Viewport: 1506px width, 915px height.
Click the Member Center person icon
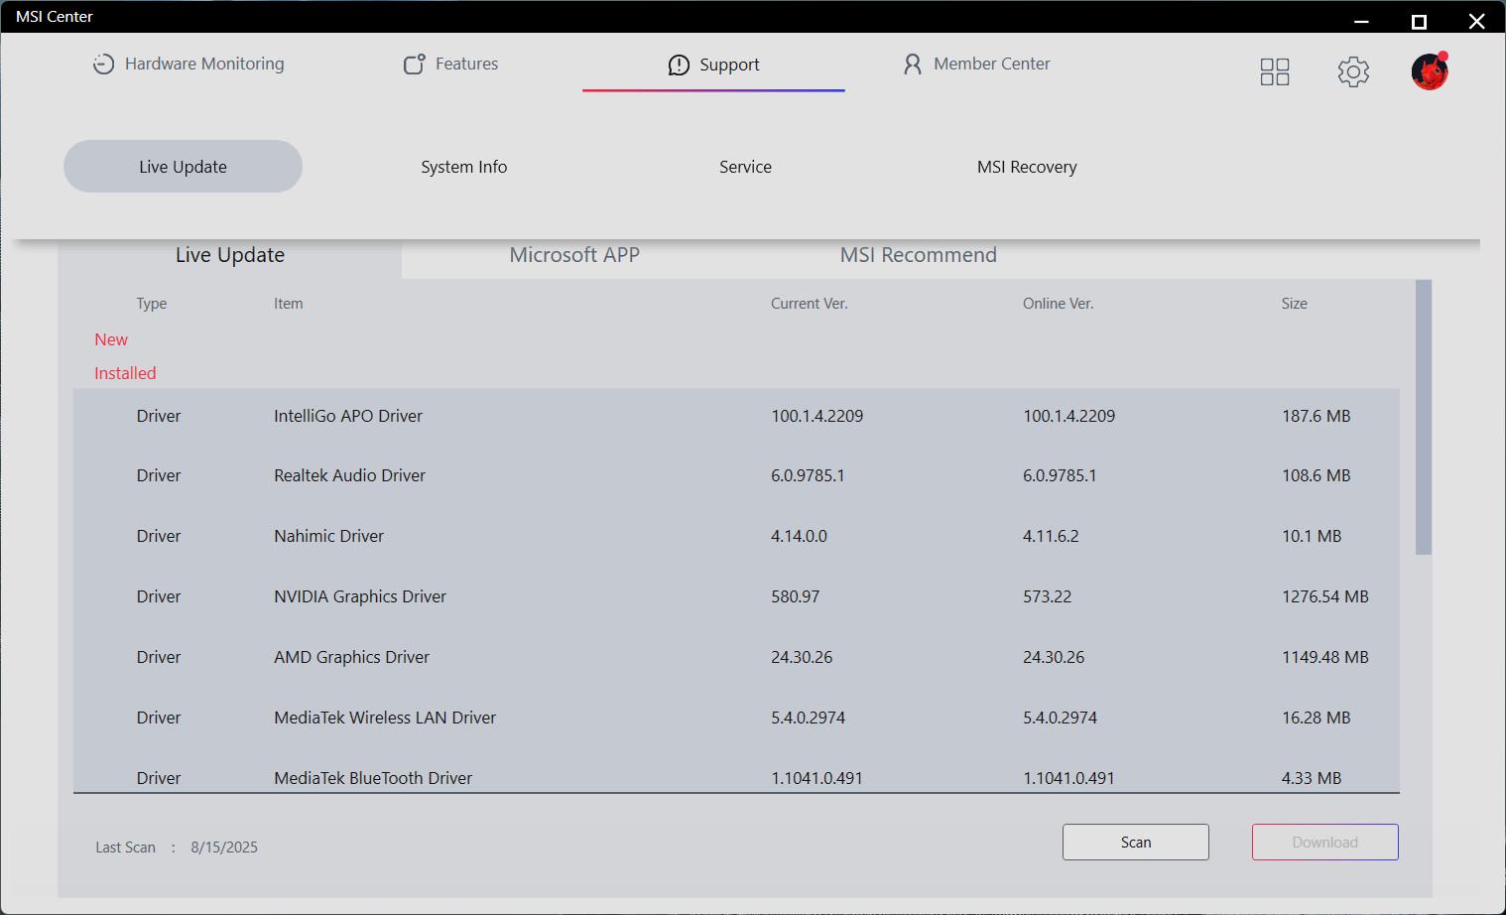point(913,65)
